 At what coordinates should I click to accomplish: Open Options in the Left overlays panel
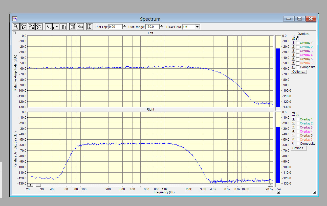[299, 72]
